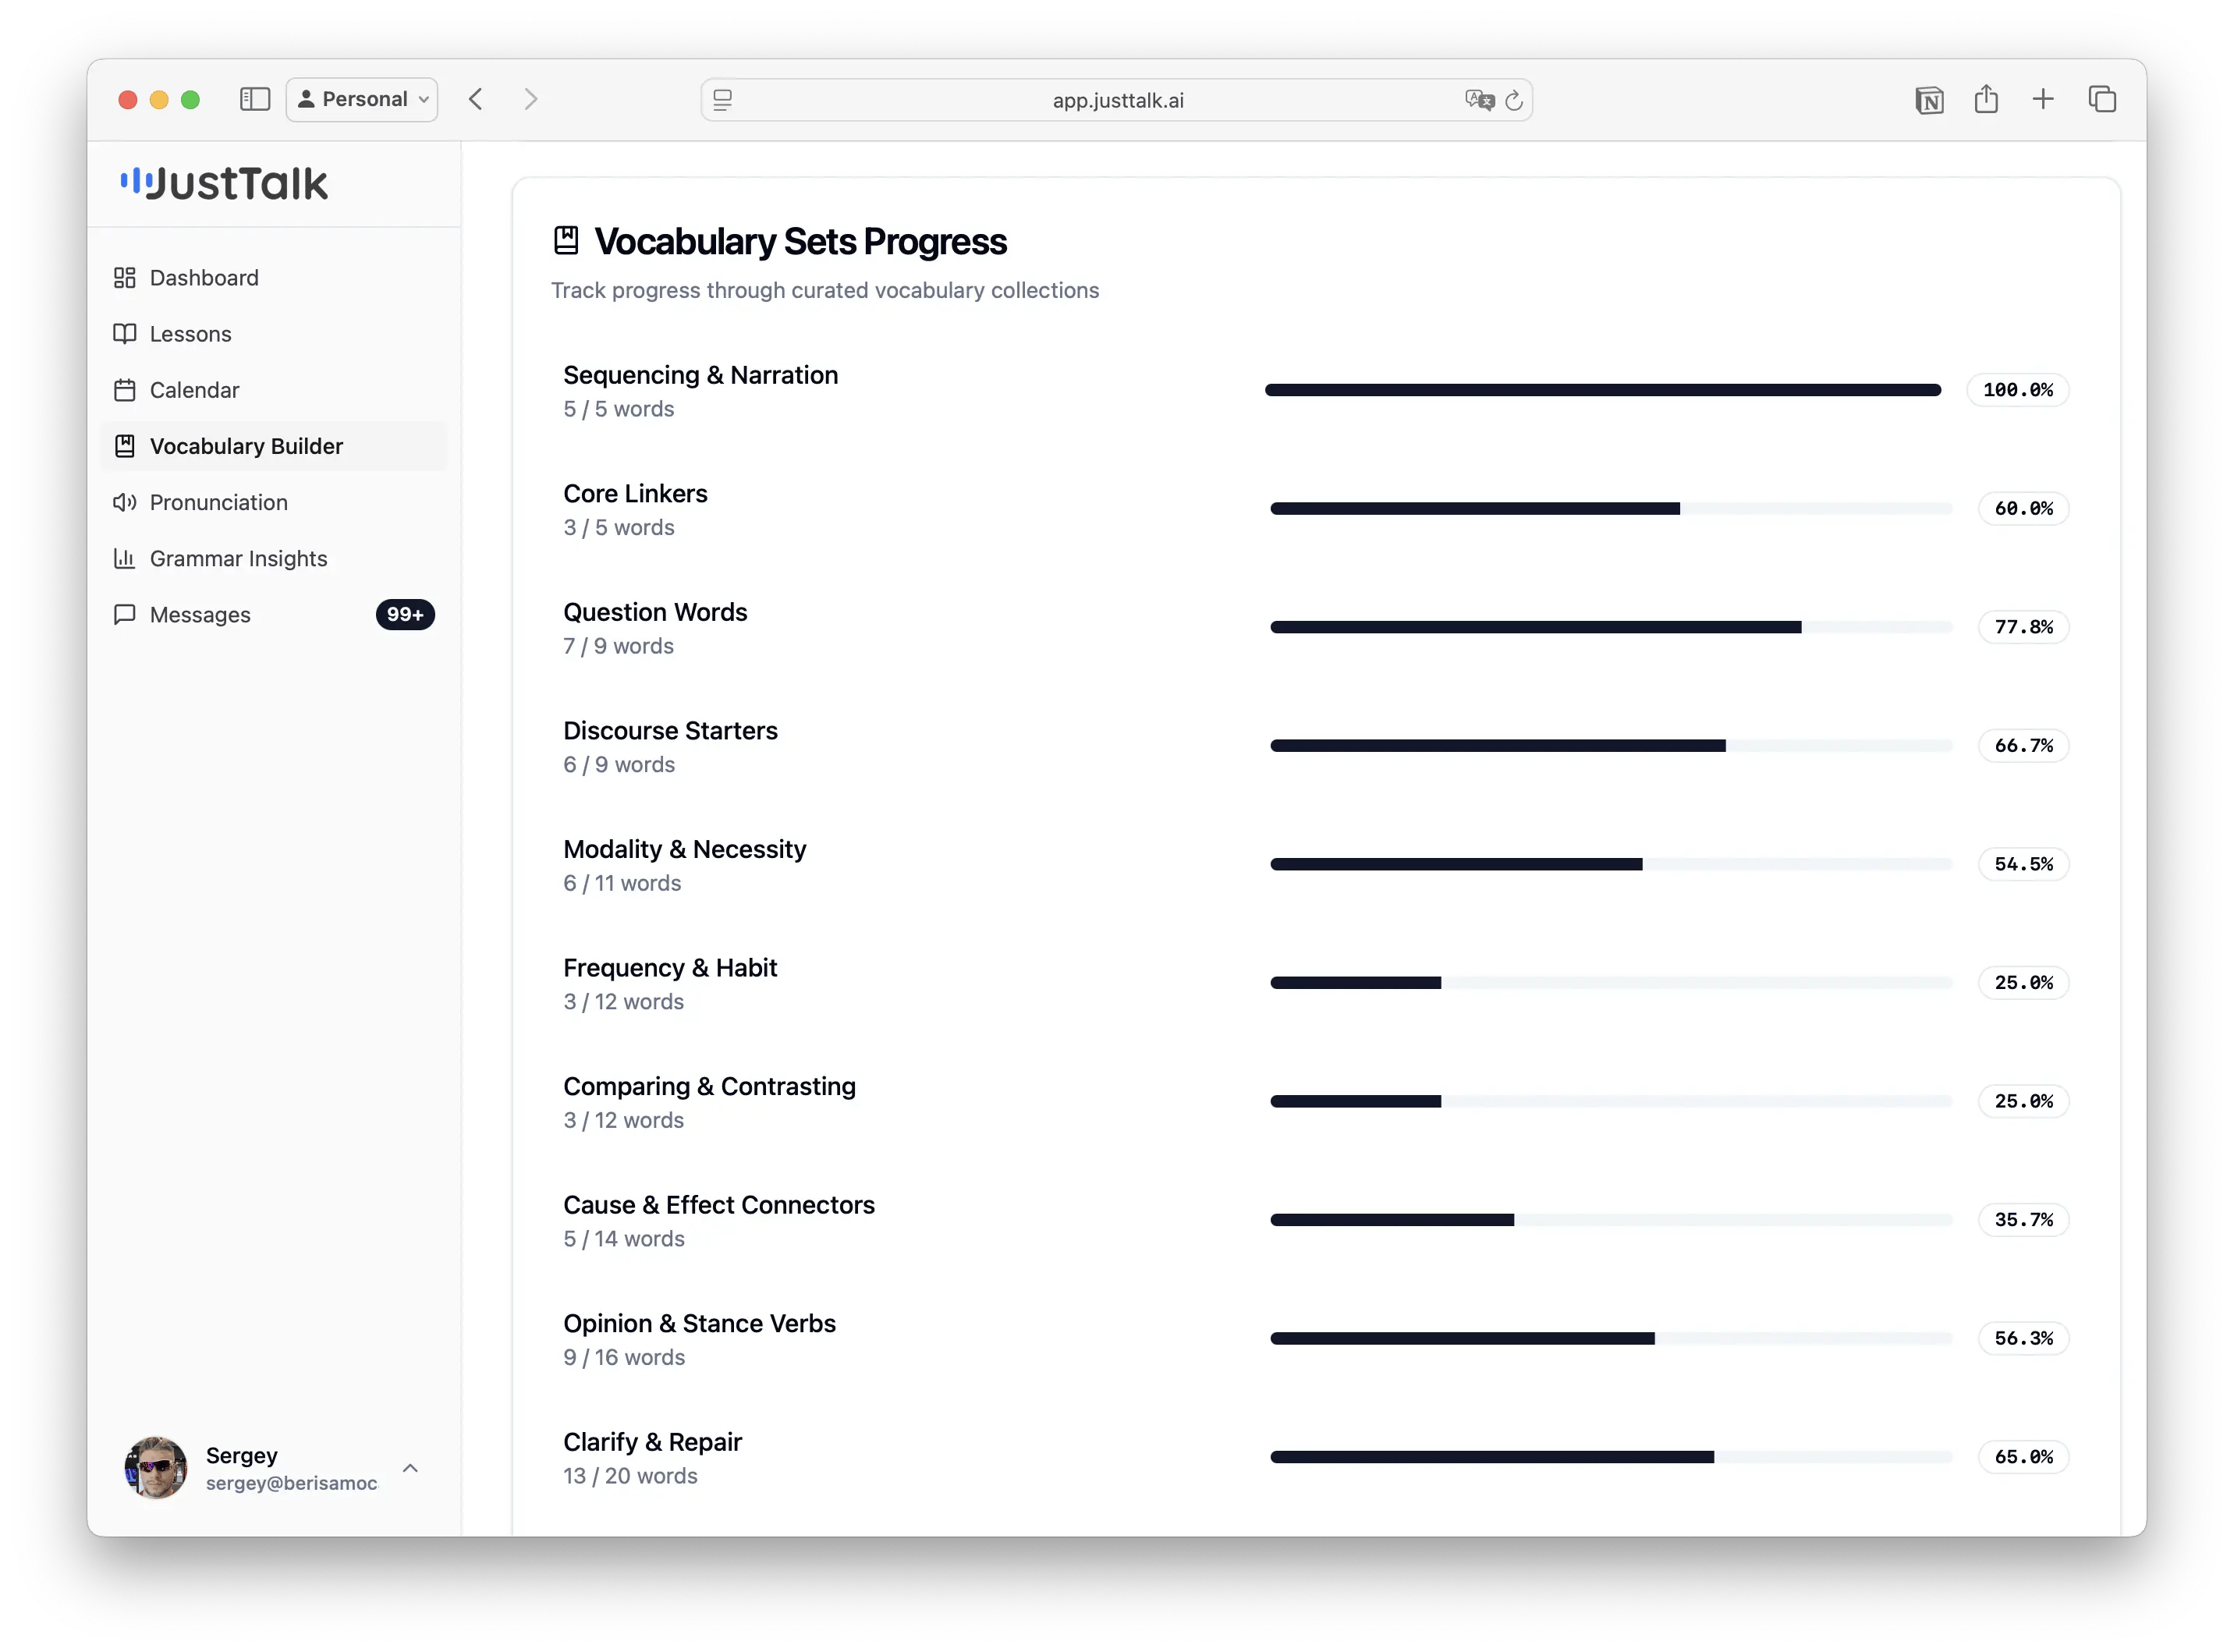Open the Opinion & Stance Verbs set

[x=699, y=1323]
